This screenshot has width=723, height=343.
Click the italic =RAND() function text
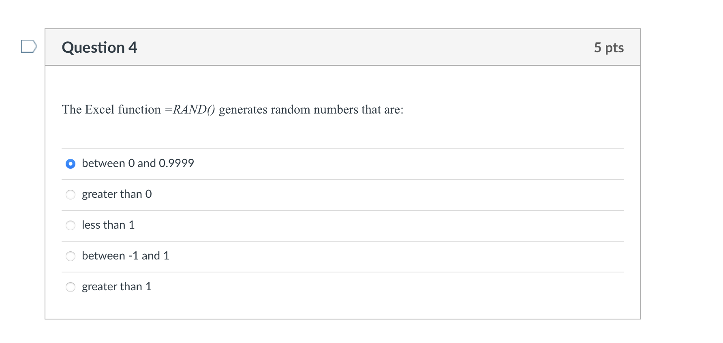tap(190, 109)
